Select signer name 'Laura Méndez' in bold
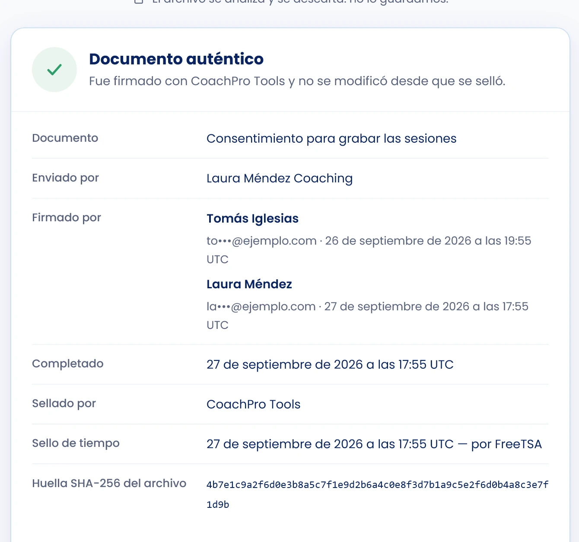The image size is (579, 542). (249, 284)
